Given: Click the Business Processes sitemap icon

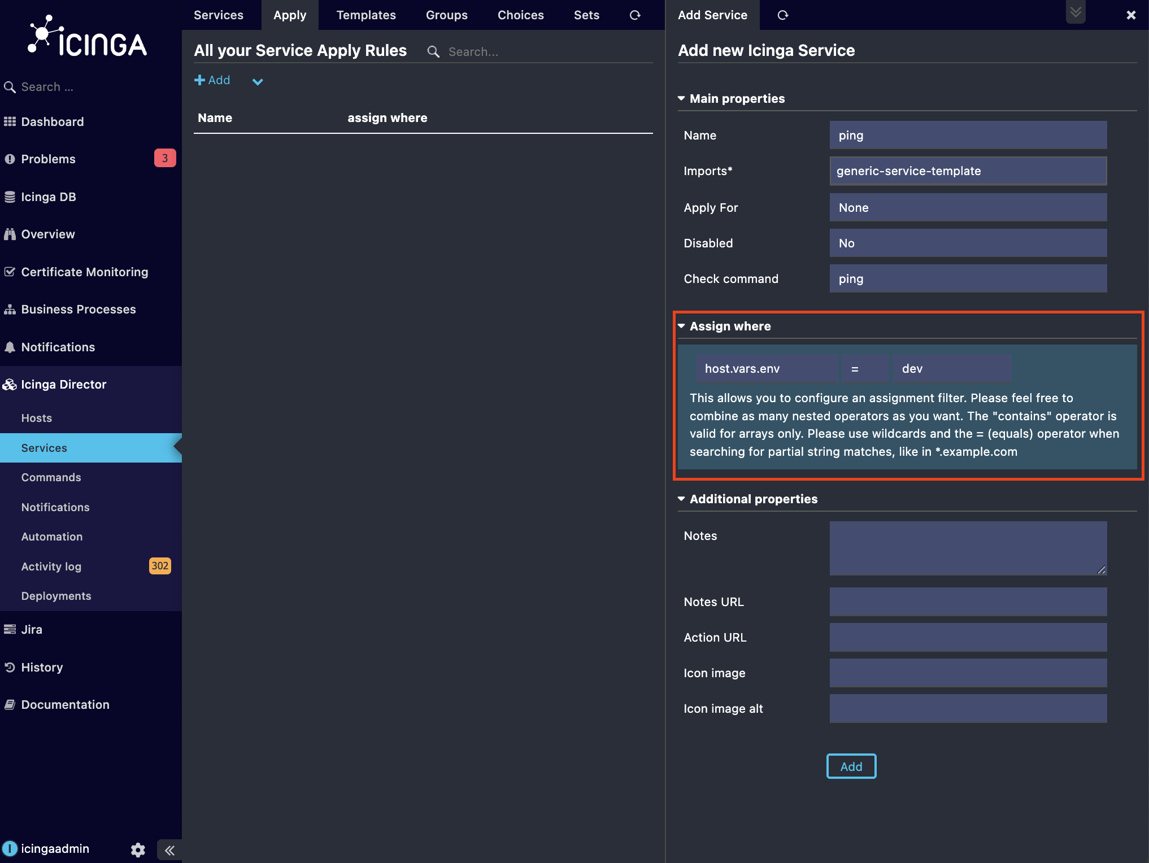Looking at the screenshot, I should [x=10, y=310].
